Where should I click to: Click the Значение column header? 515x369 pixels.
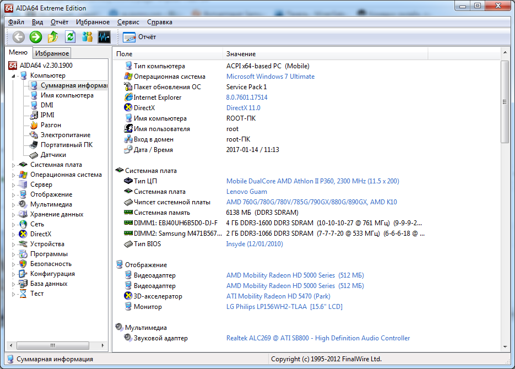(x=325, y=54)
